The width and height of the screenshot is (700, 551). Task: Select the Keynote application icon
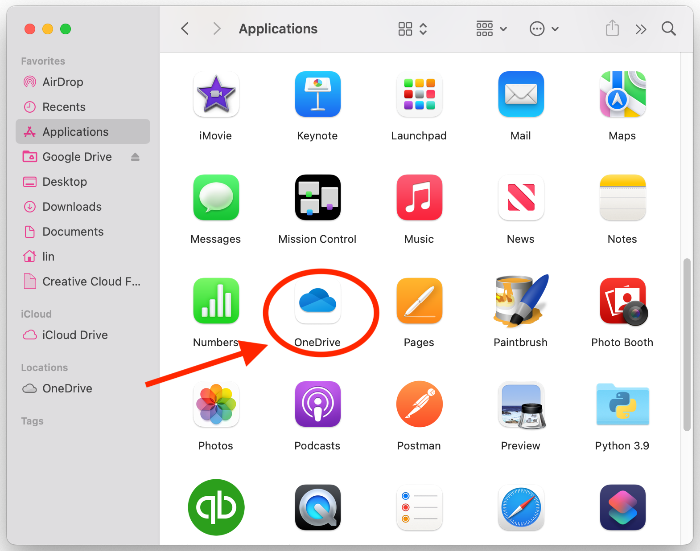click(318, 94)
